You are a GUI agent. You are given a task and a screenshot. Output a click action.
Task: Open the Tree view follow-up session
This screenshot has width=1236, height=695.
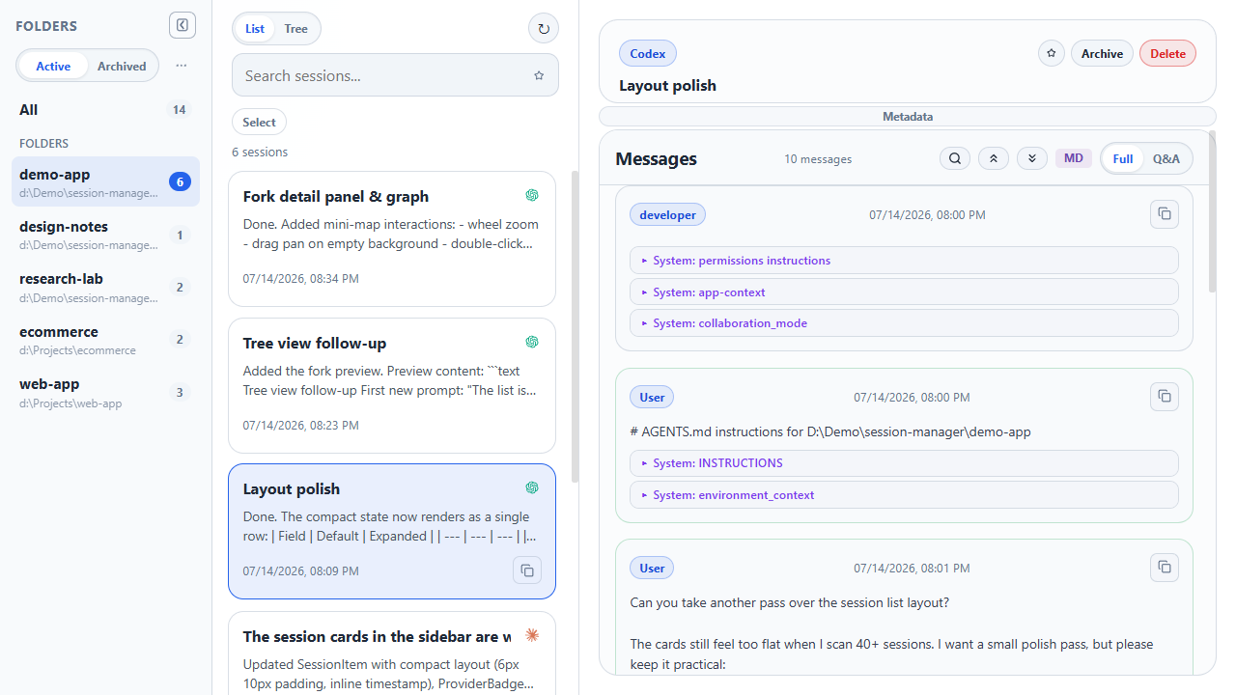pyautogui.click(x=392, y=385)
